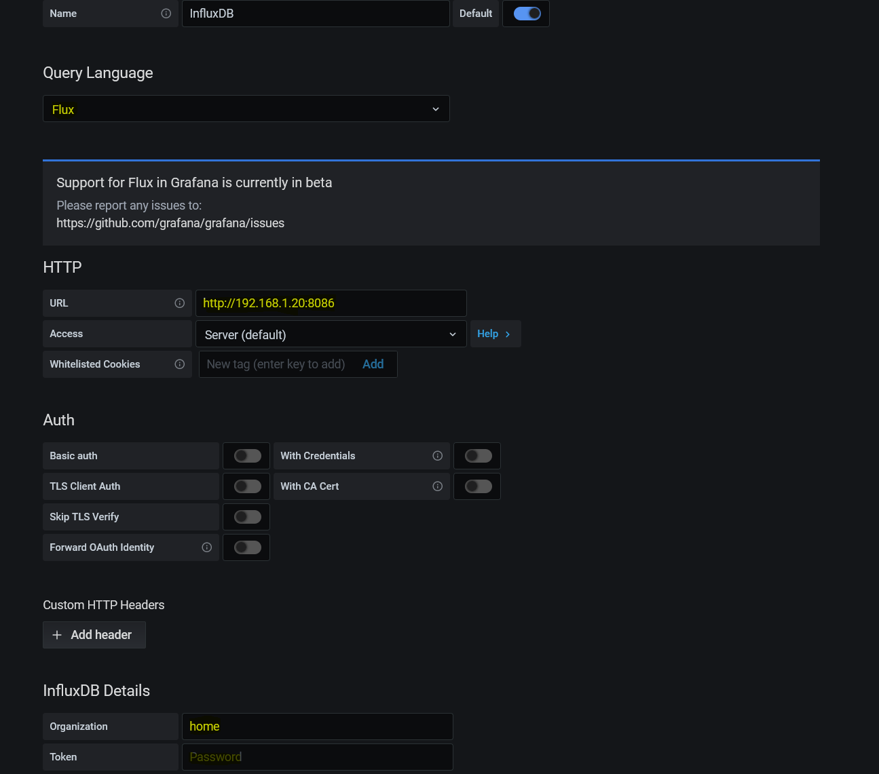Enable the With CA Cert switch

(x=478, y=486)
